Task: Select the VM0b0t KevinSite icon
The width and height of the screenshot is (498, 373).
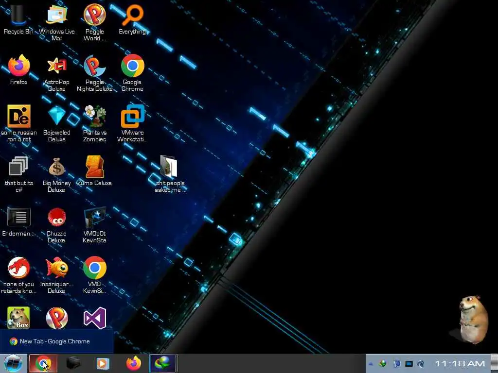Action: click(x=94, y=224)
